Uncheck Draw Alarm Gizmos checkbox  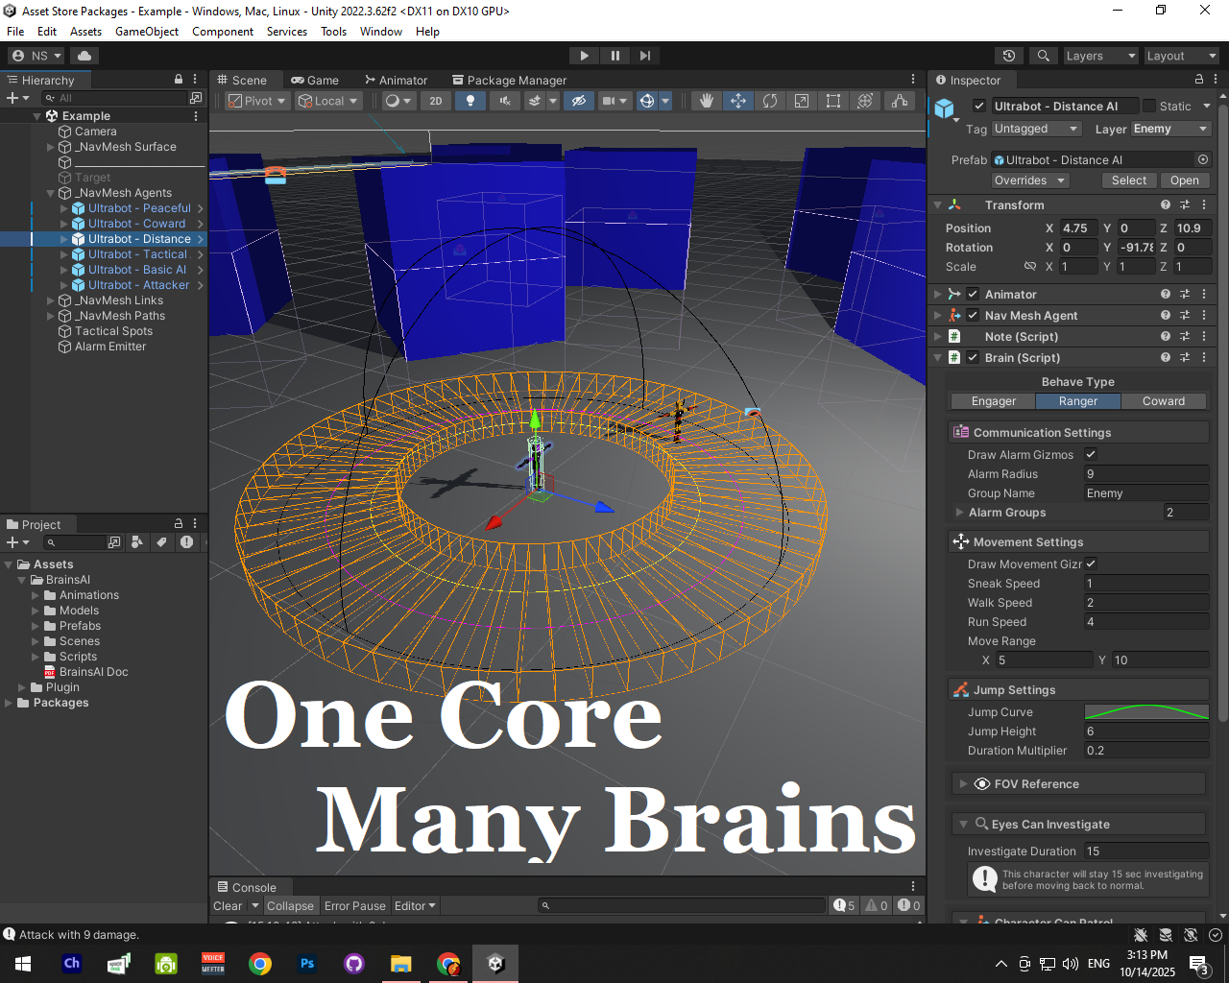(x=1091, y=454)
